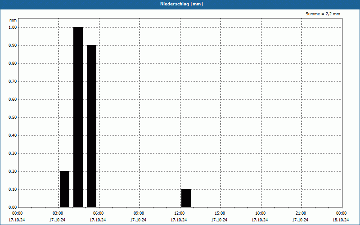Select the 0,20 mm bar after 03:00

click(64, 189)
